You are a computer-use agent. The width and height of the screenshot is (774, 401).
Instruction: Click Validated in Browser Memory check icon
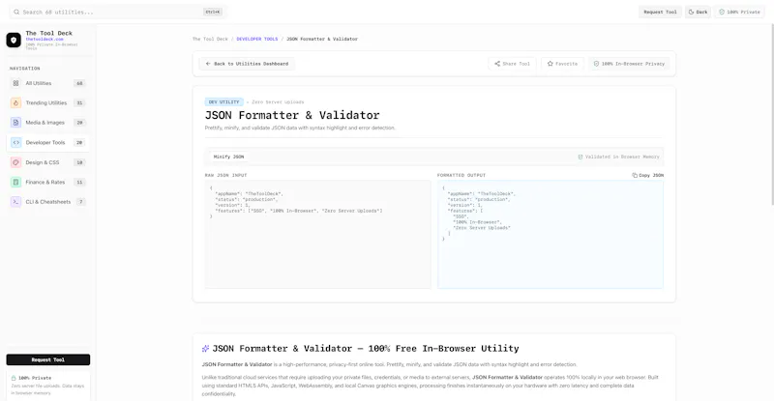click(x=580, y=157)
